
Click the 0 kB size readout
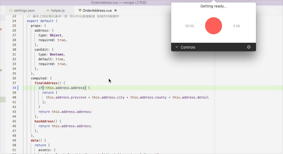pyautogui.click(x=236, y=26)
